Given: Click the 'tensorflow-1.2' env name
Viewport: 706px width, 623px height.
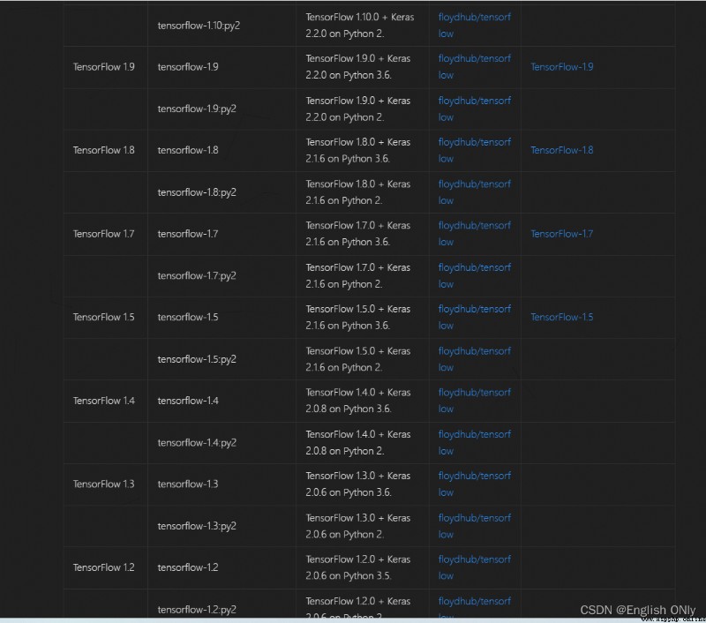Looking at the screenshot, I should point(188,567).
